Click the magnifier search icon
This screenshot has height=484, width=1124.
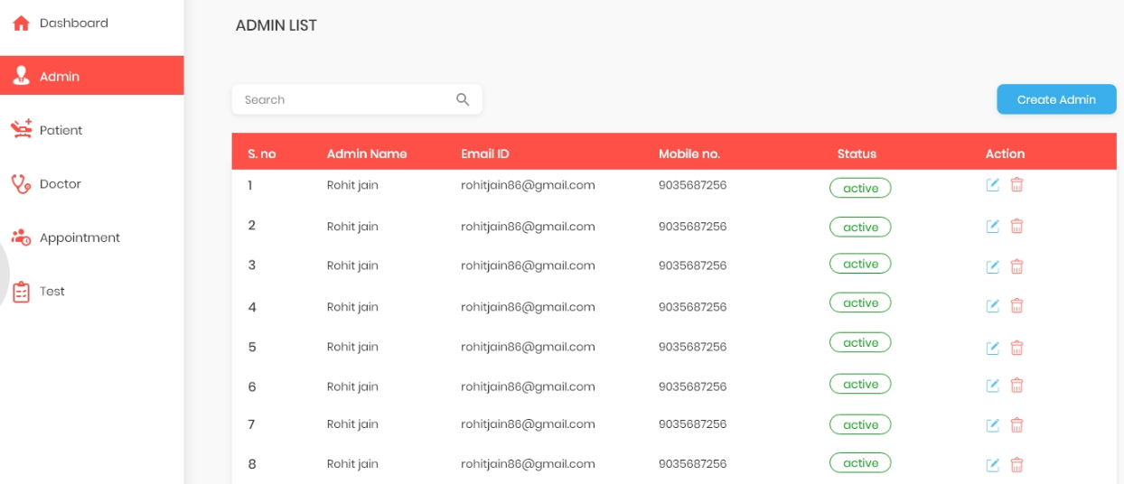[463, 100]
